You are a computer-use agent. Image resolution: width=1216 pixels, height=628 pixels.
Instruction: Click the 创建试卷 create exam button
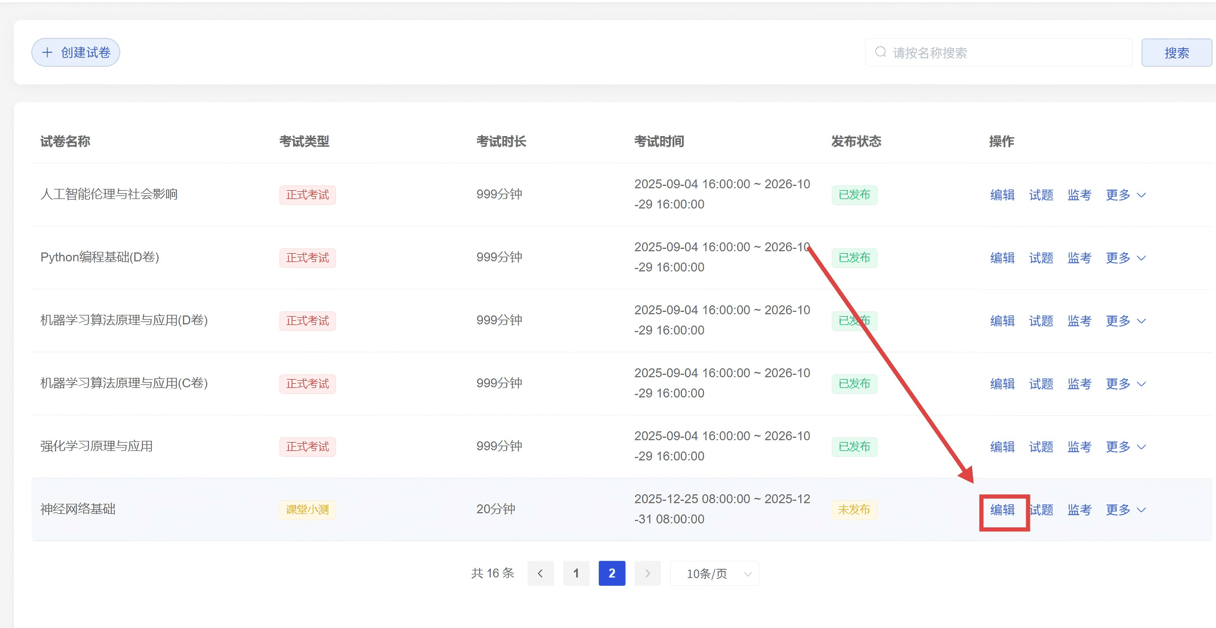tap(76, 53)
